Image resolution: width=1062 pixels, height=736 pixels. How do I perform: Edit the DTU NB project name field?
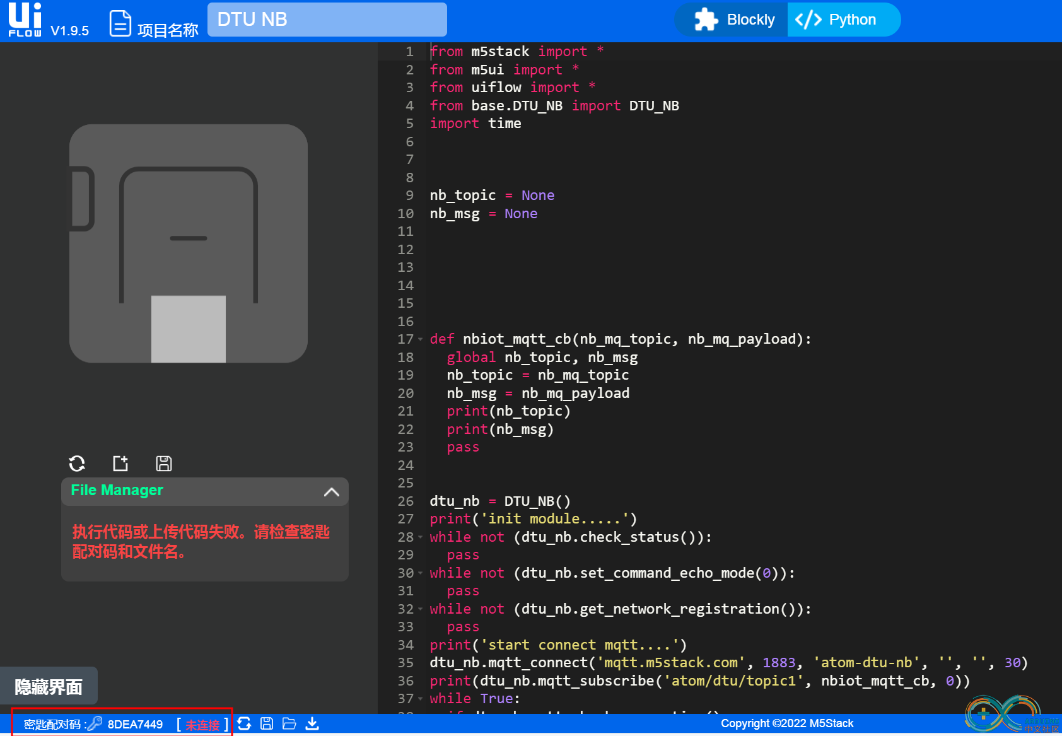point(327,20)
